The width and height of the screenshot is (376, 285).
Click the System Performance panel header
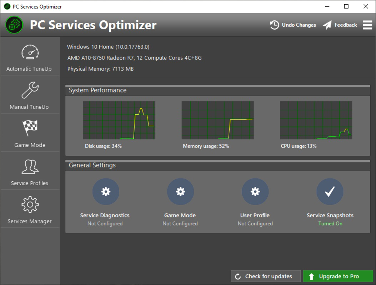[x=217, y=90]
